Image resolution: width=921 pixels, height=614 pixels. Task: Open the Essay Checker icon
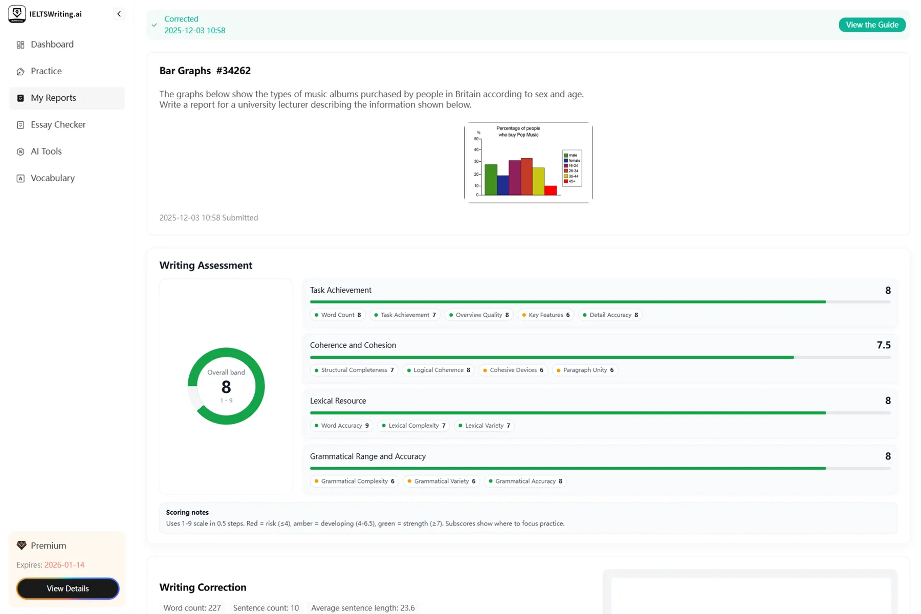pyautogui.click(x=20, y=124)
